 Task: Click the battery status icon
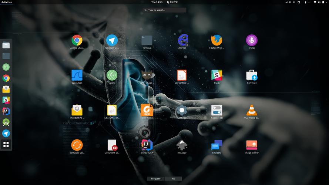click(x=323, y=2)
